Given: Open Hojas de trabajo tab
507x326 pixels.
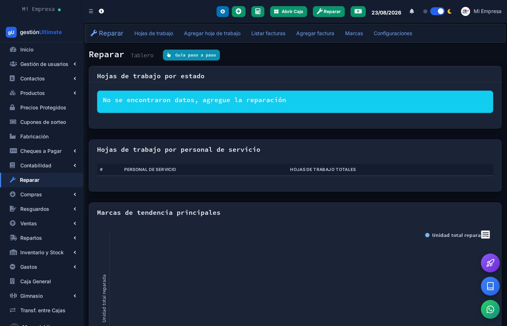Looking at the screenshot, I should pos(154,33).
